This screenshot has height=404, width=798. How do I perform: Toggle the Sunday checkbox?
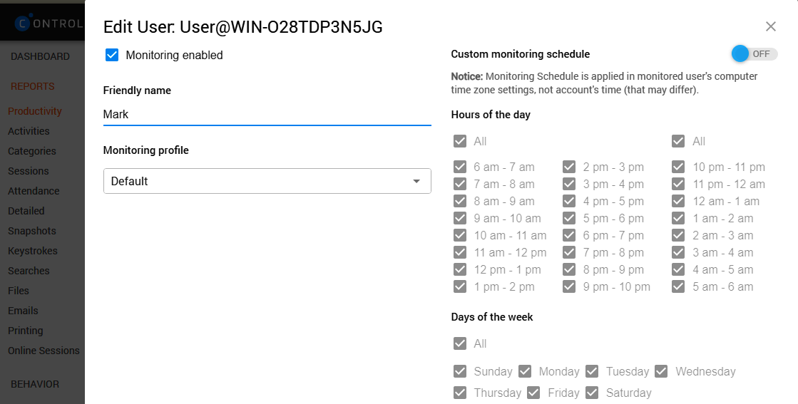[460, 371]
